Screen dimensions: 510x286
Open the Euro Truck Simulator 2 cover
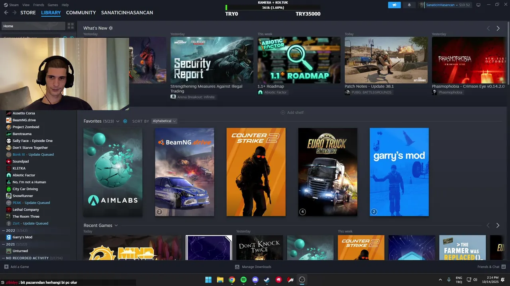(x=328, y=172)
